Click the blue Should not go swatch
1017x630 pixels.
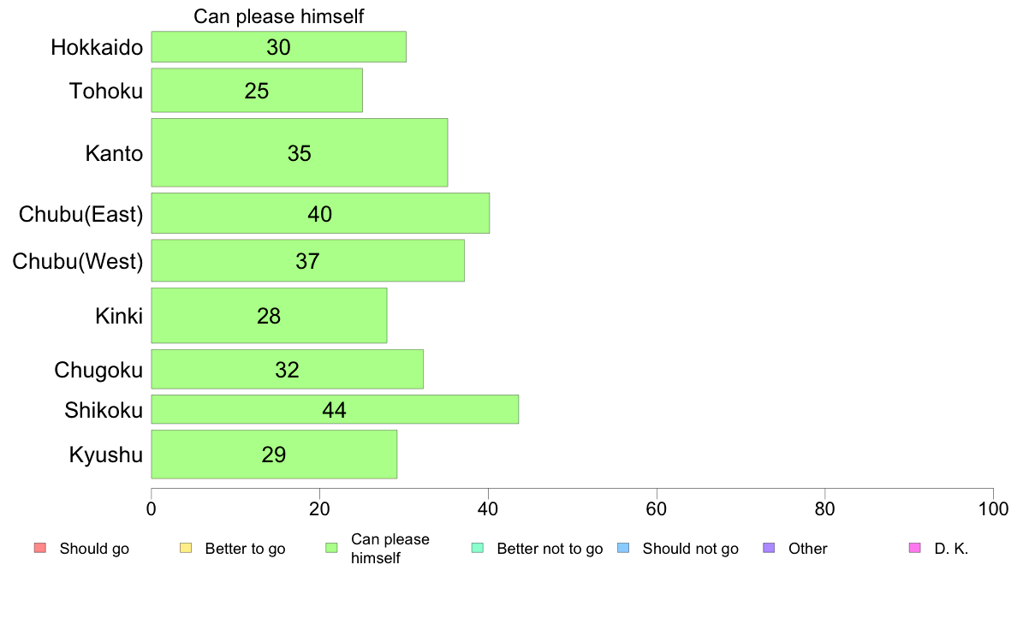pyautogui.click(x=623, y=548)
